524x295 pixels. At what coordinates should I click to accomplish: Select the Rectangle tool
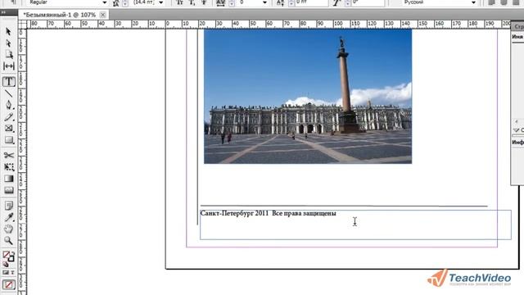click(x=9, y=140)
